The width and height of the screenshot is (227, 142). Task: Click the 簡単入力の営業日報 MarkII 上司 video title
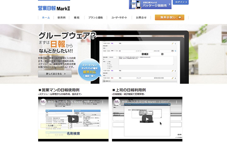click(x=147, y=102)
